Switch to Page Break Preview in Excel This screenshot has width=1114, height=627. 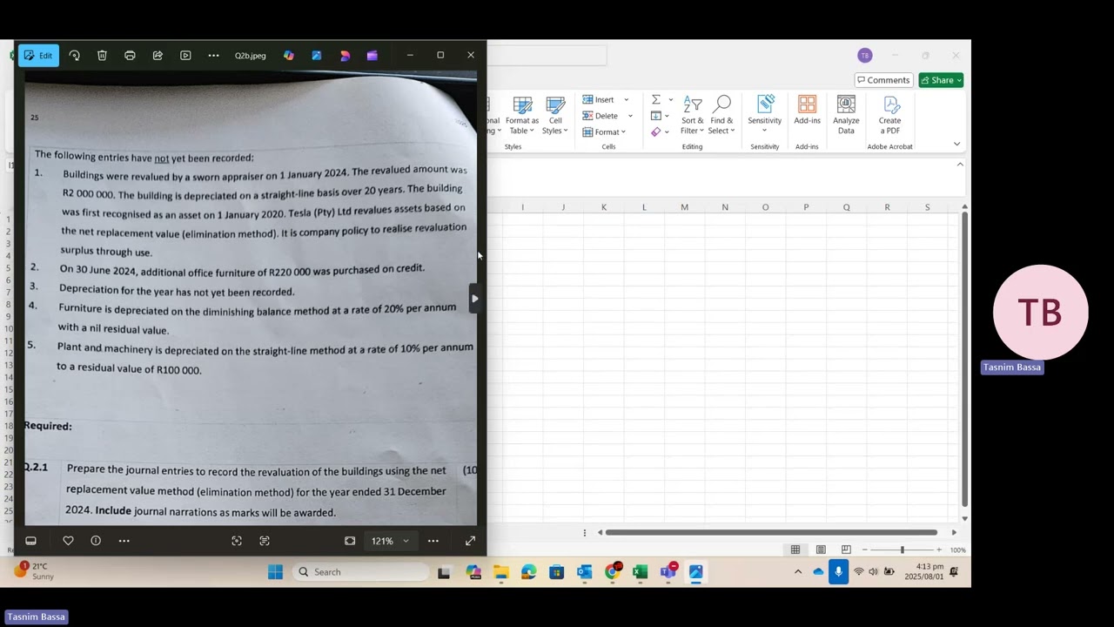tap(846, 549)
